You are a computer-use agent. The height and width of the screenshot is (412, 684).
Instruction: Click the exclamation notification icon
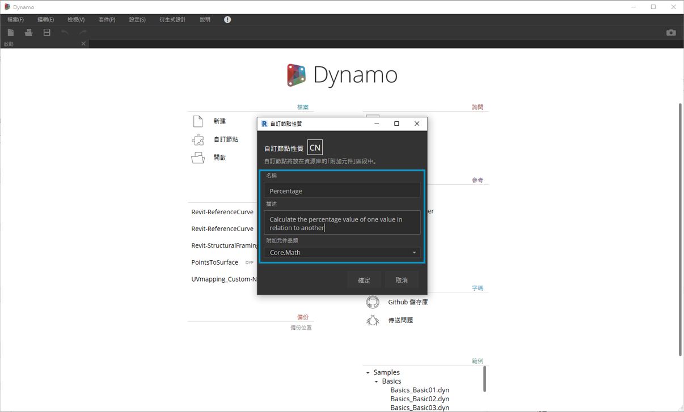point(227,19)
